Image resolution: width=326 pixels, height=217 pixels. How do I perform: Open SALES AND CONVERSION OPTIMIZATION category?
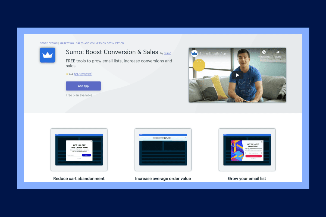point(100,43)
